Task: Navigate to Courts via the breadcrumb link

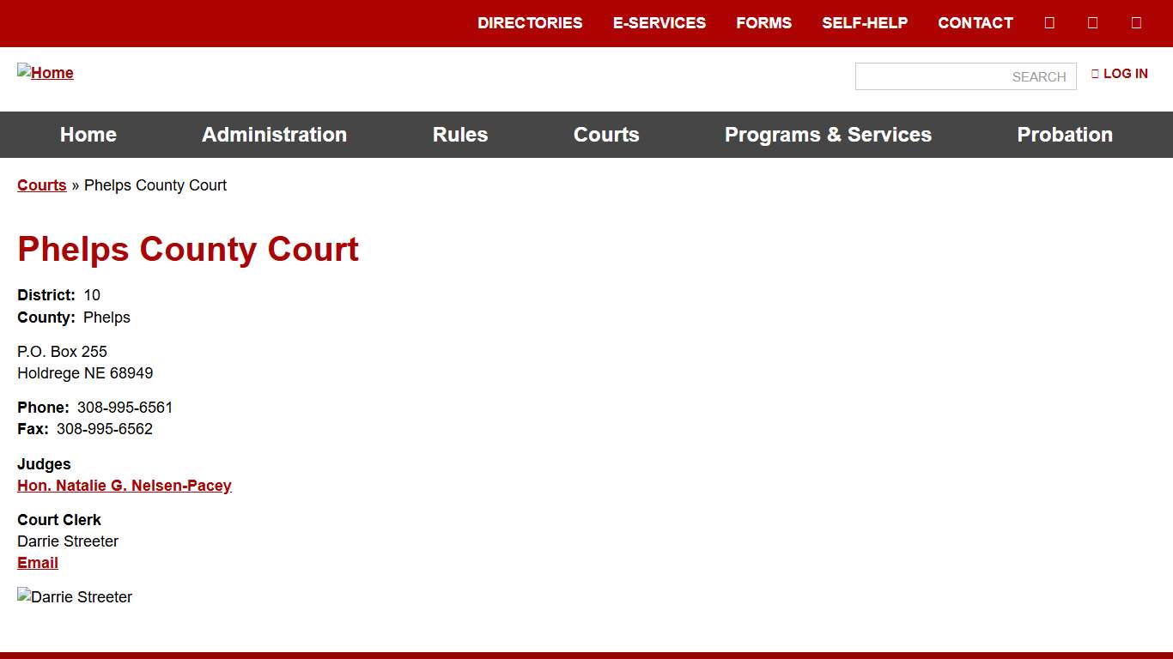Action: click(x=41, y=185)
